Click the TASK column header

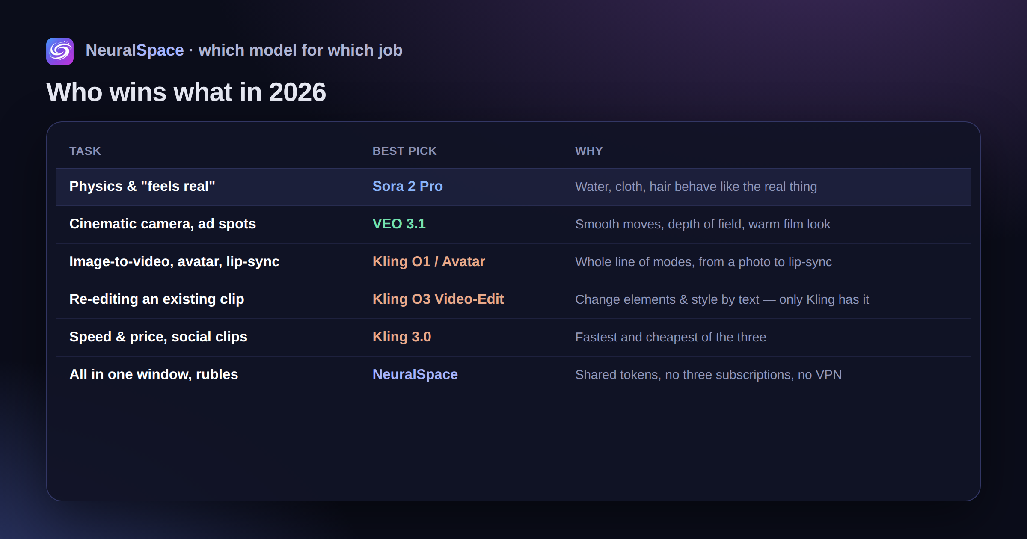click(85, 151)
